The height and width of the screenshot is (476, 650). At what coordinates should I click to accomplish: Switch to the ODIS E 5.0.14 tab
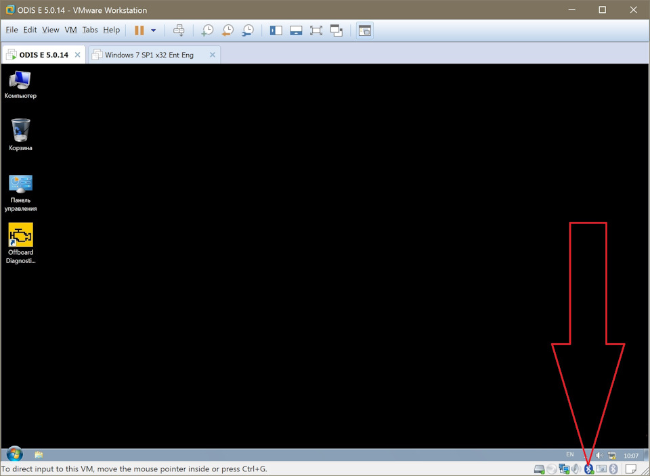click(43, 55)
